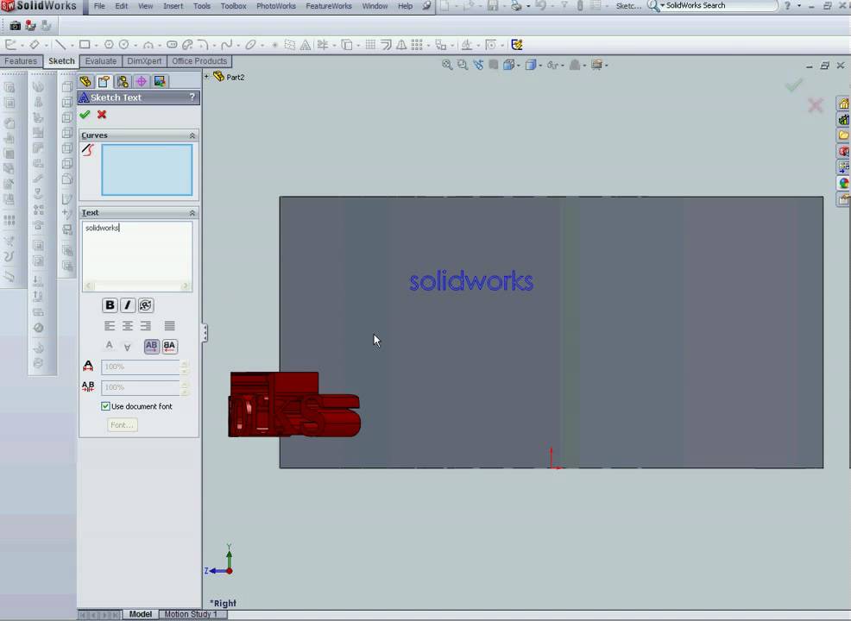The height and width of the screenshot is (621, 851).
Task: Select the Ellipse sketch tool
Action: (x=250, y=45)
